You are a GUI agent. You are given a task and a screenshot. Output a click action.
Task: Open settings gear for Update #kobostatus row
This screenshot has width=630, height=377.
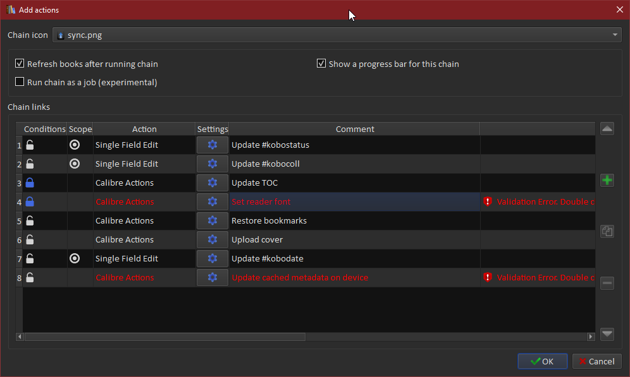point(213,145)
